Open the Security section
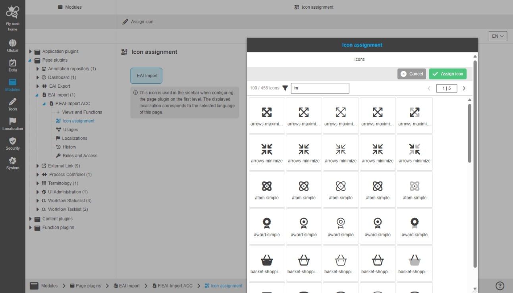The height and width of the screenshot is (293, 513). (x=13, y=143)
